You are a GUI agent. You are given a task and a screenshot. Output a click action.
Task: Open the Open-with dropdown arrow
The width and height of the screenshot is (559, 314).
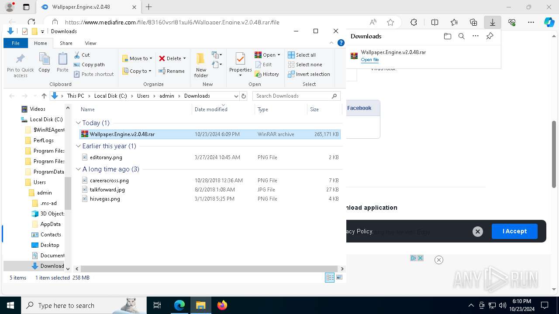click(279, 55)
